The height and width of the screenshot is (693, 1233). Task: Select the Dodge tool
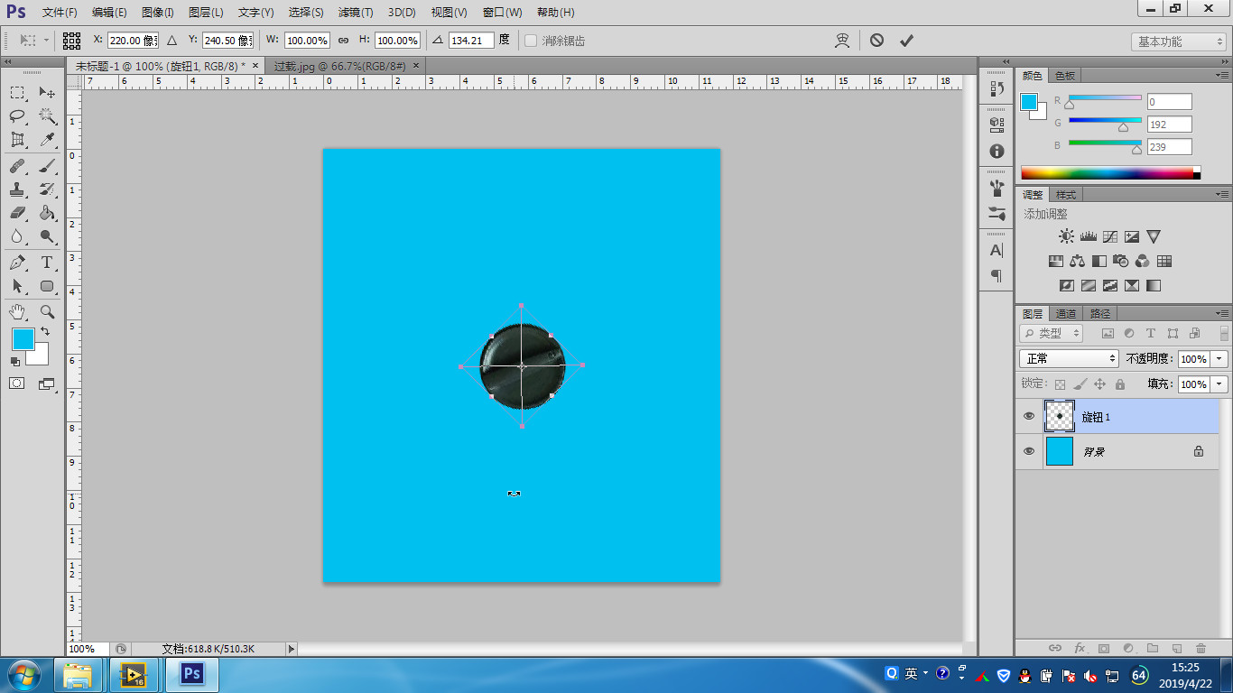pos(47,236)
